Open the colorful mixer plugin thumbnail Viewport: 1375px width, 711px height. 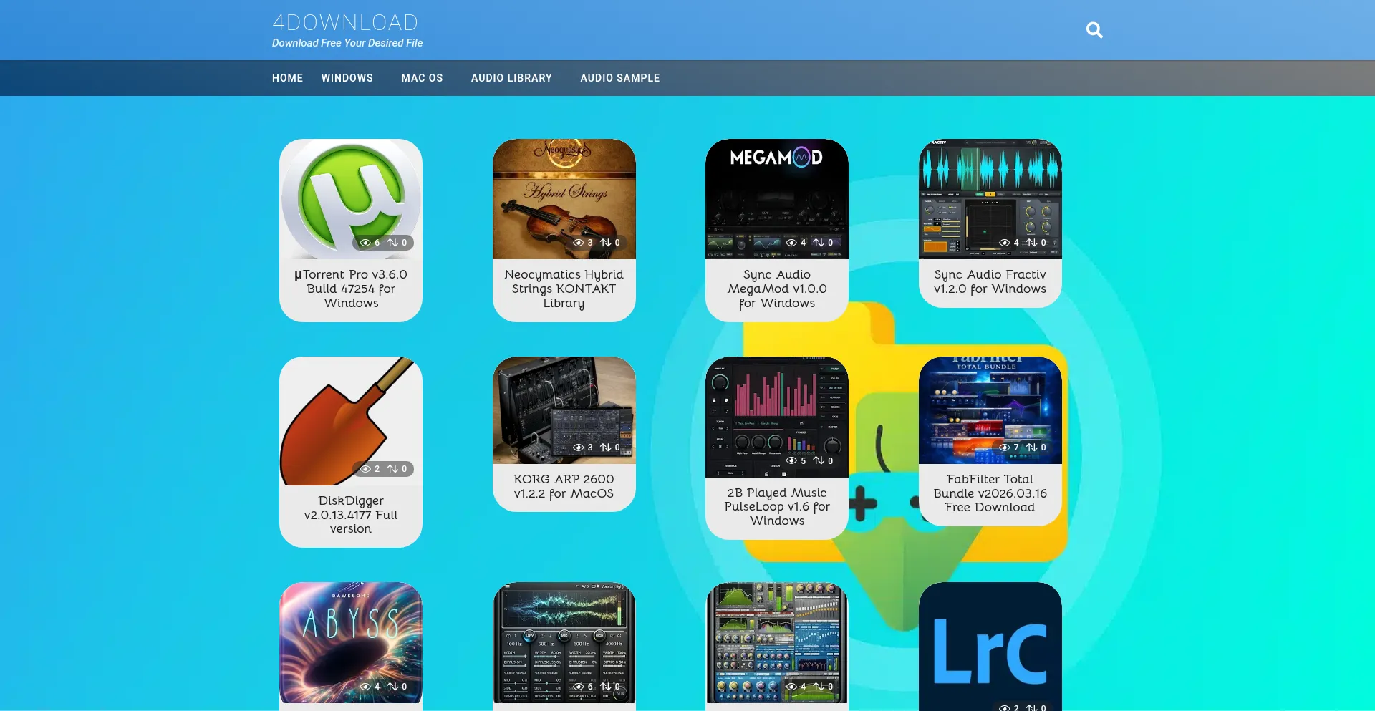point(777,642)
